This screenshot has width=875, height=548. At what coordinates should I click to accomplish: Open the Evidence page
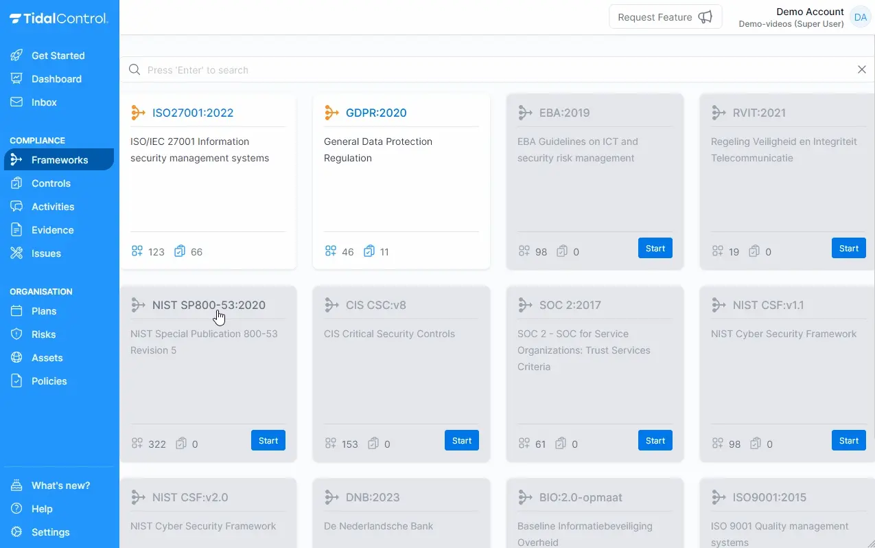click(52, 230)
